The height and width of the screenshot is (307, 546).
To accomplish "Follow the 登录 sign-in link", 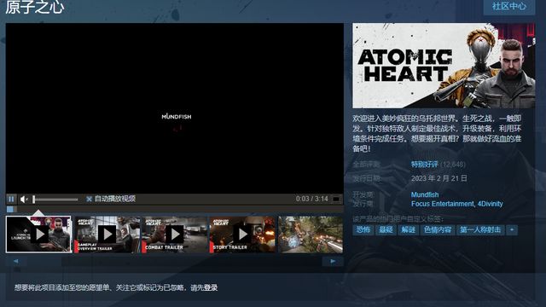I will [x=211, y=288].
